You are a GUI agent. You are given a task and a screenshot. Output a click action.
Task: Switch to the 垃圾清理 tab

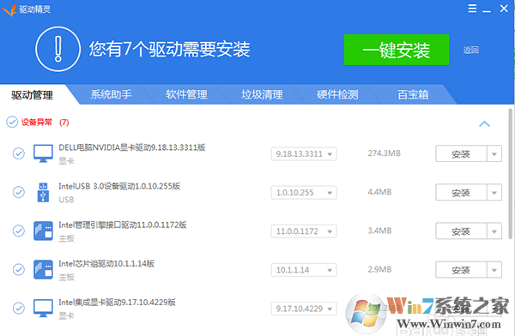click(262, 94)
